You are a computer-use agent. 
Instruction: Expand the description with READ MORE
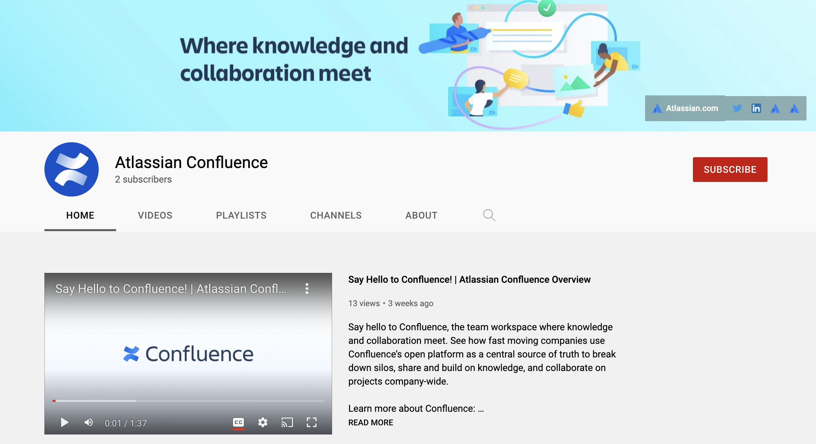pos(371,423)
